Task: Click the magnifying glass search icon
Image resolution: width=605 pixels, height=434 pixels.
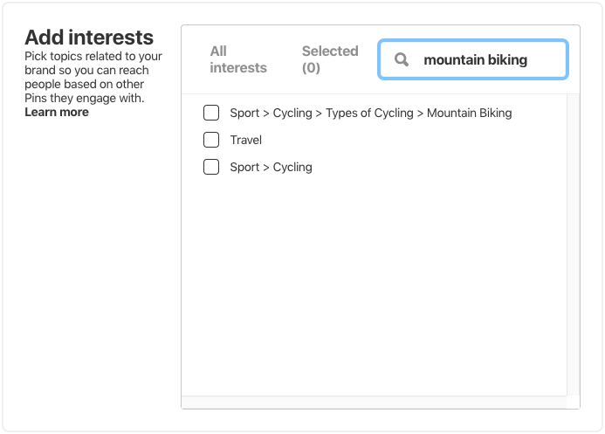Action: (x=402, y=60)
